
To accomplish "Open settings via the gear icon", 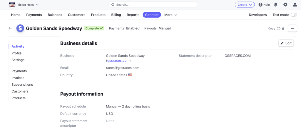I will [x=285, y=5].
